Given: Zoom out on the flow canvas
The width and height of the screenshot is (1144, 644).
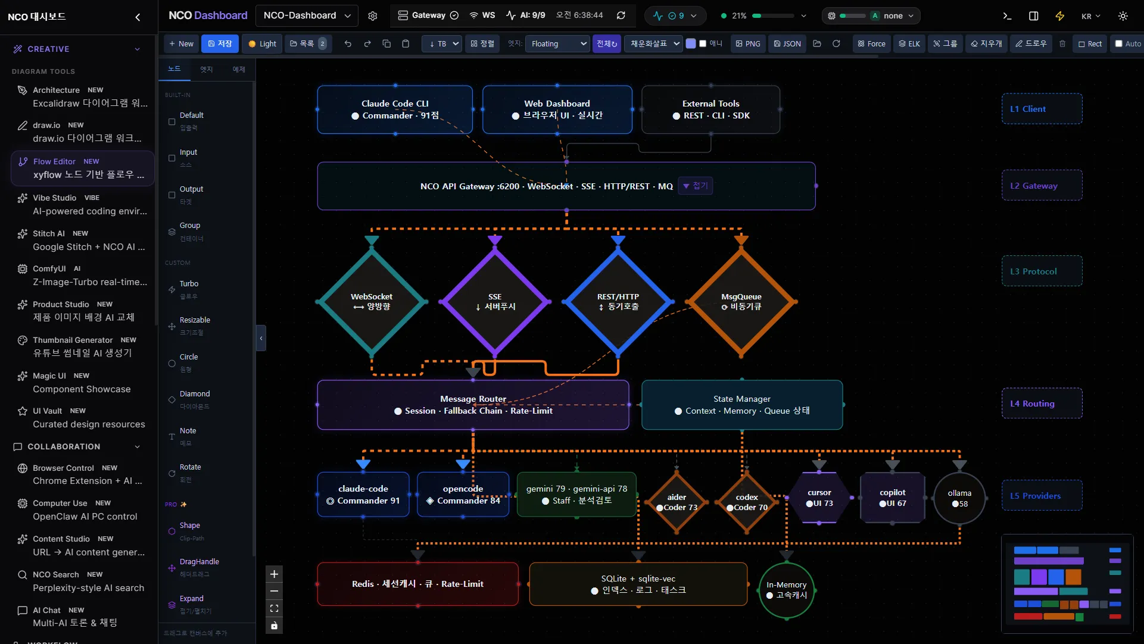Looking at the screenshot, I should tap(274, 592).
